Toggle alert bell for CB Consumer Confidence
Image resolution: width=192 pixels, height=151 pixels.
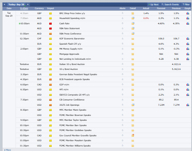[122, 100]
